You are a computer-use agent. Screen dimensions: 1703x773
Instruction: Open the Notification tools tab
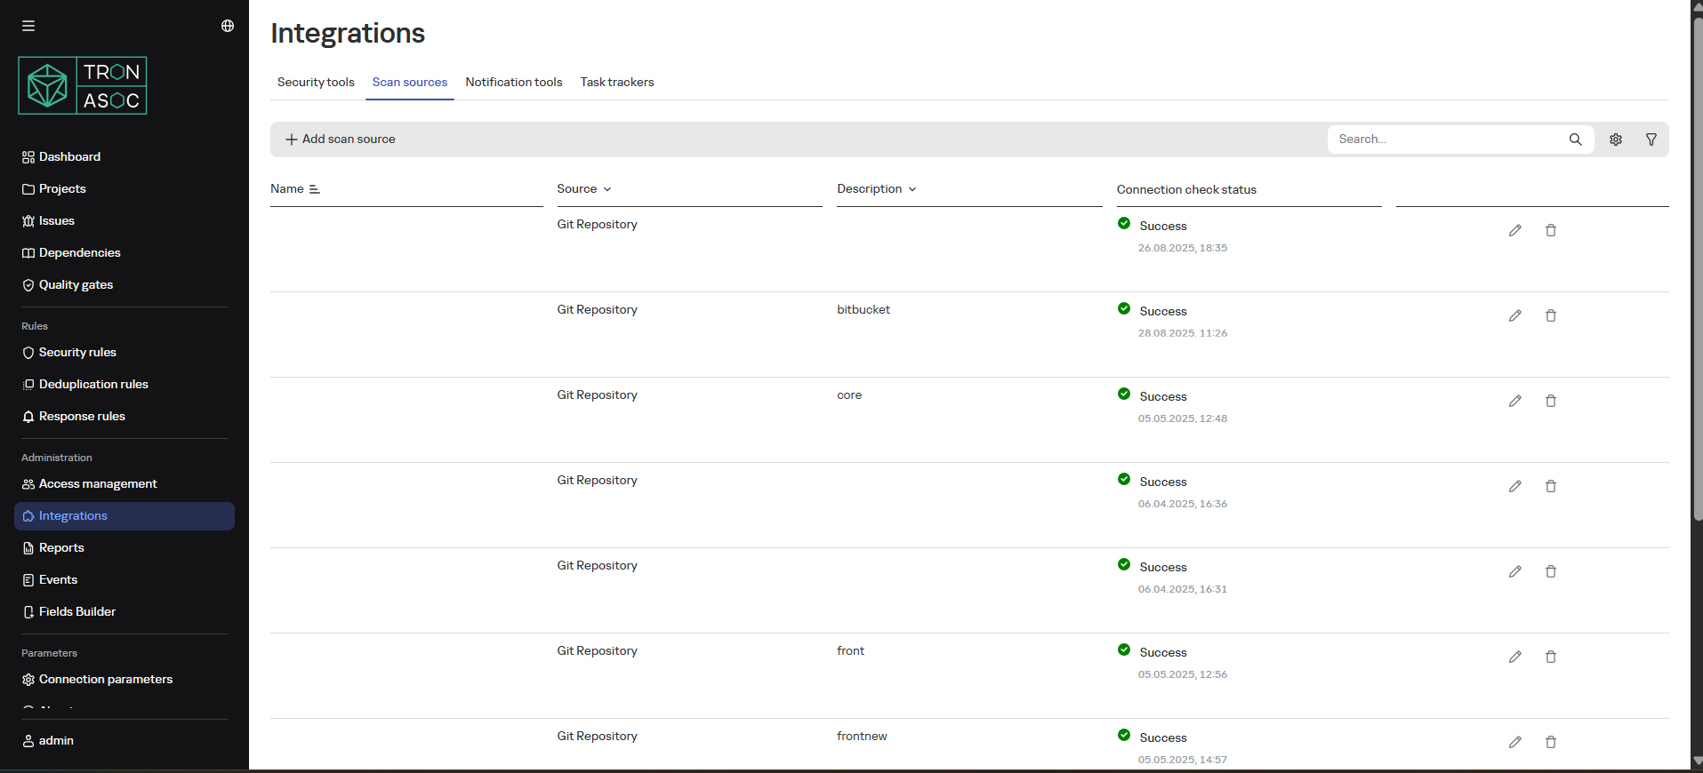pyautogui.click(x=513, y=82)
